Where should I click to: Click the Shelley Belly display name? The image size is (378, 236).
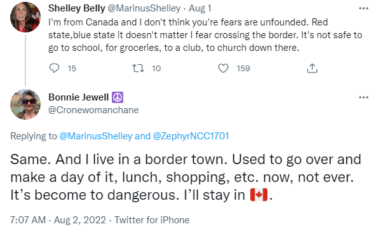[x=77, y=8]
